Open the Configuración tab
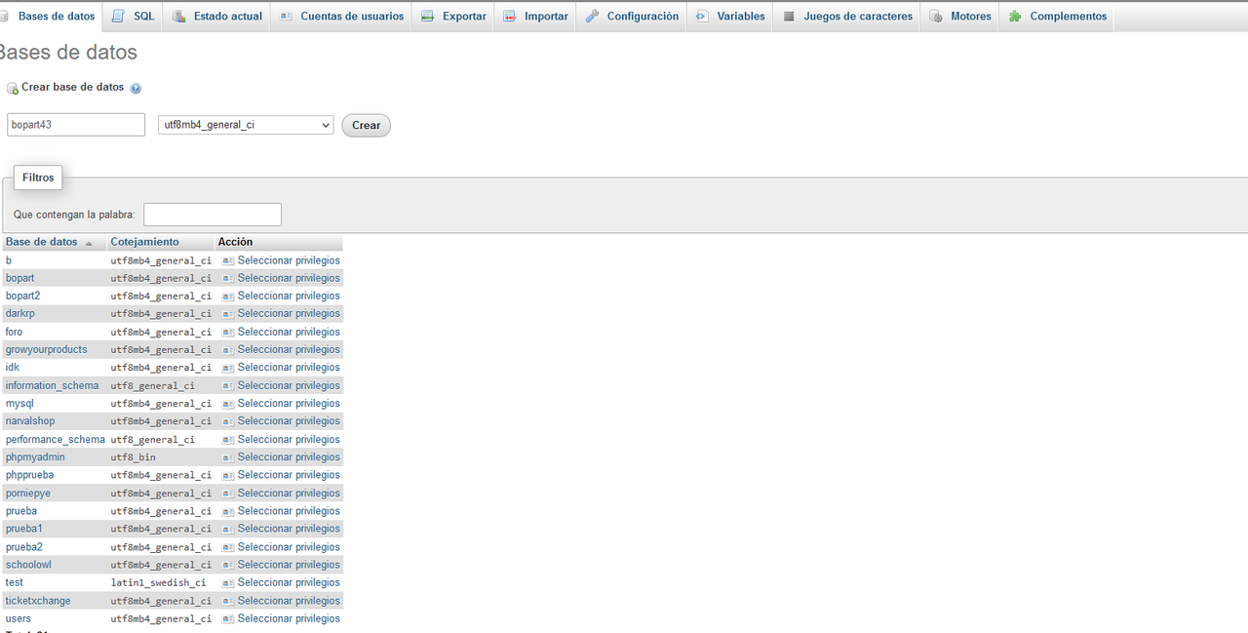 click(x=632, y=16)
